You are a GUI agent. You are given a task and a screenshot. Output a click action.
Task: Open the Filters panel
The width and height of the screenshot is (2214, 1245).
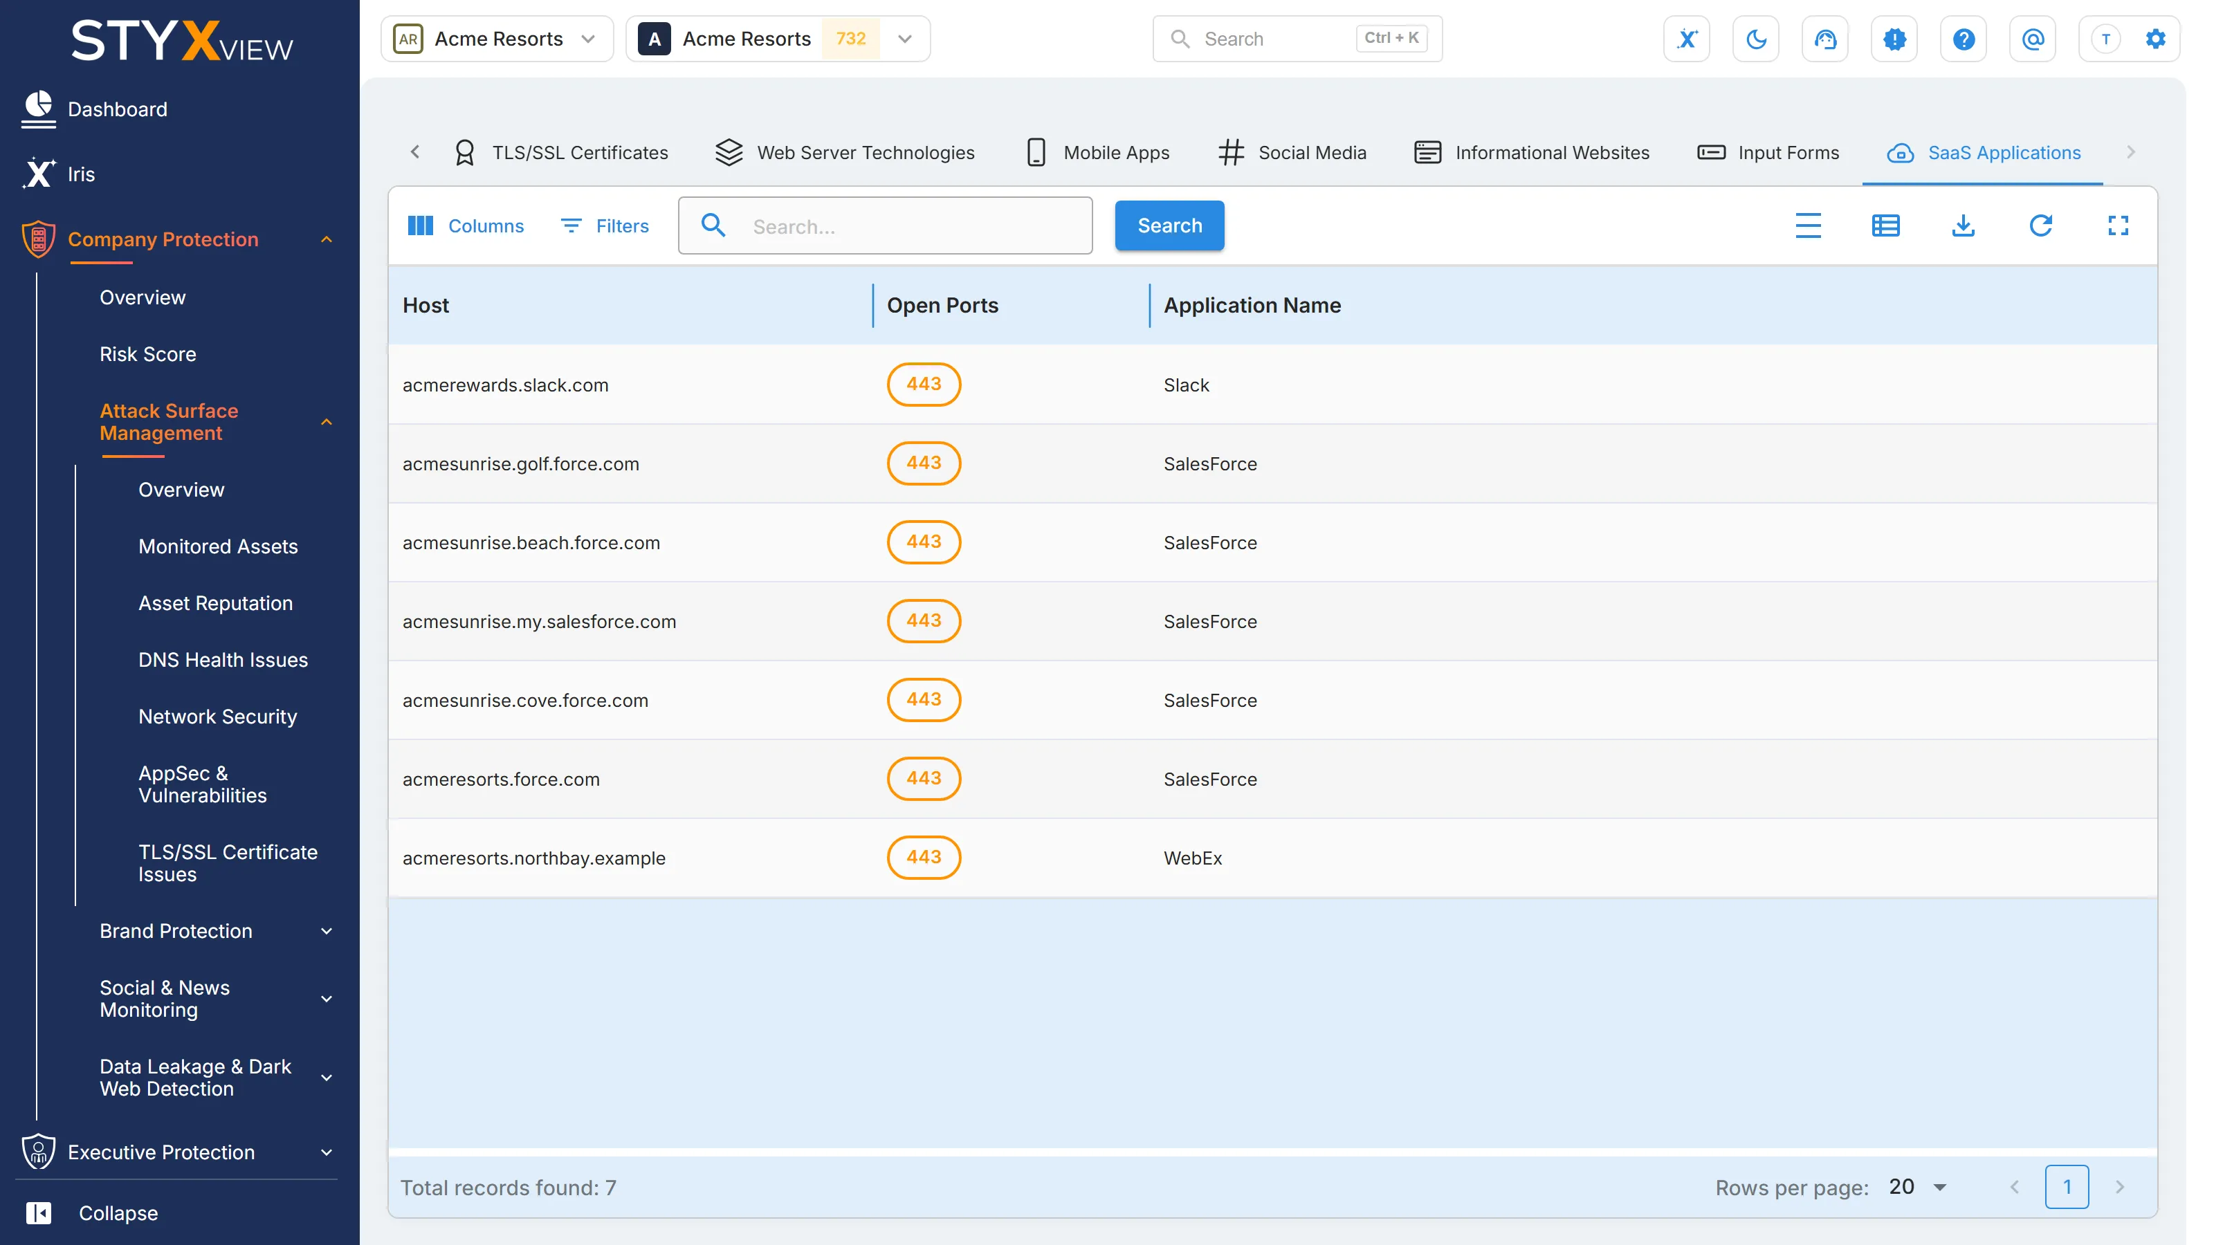click(x=605, y=226)
